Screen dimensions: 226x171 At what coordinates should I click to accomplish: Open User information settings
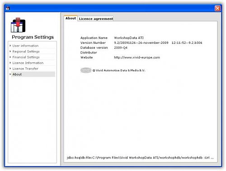tap(25, 46)
